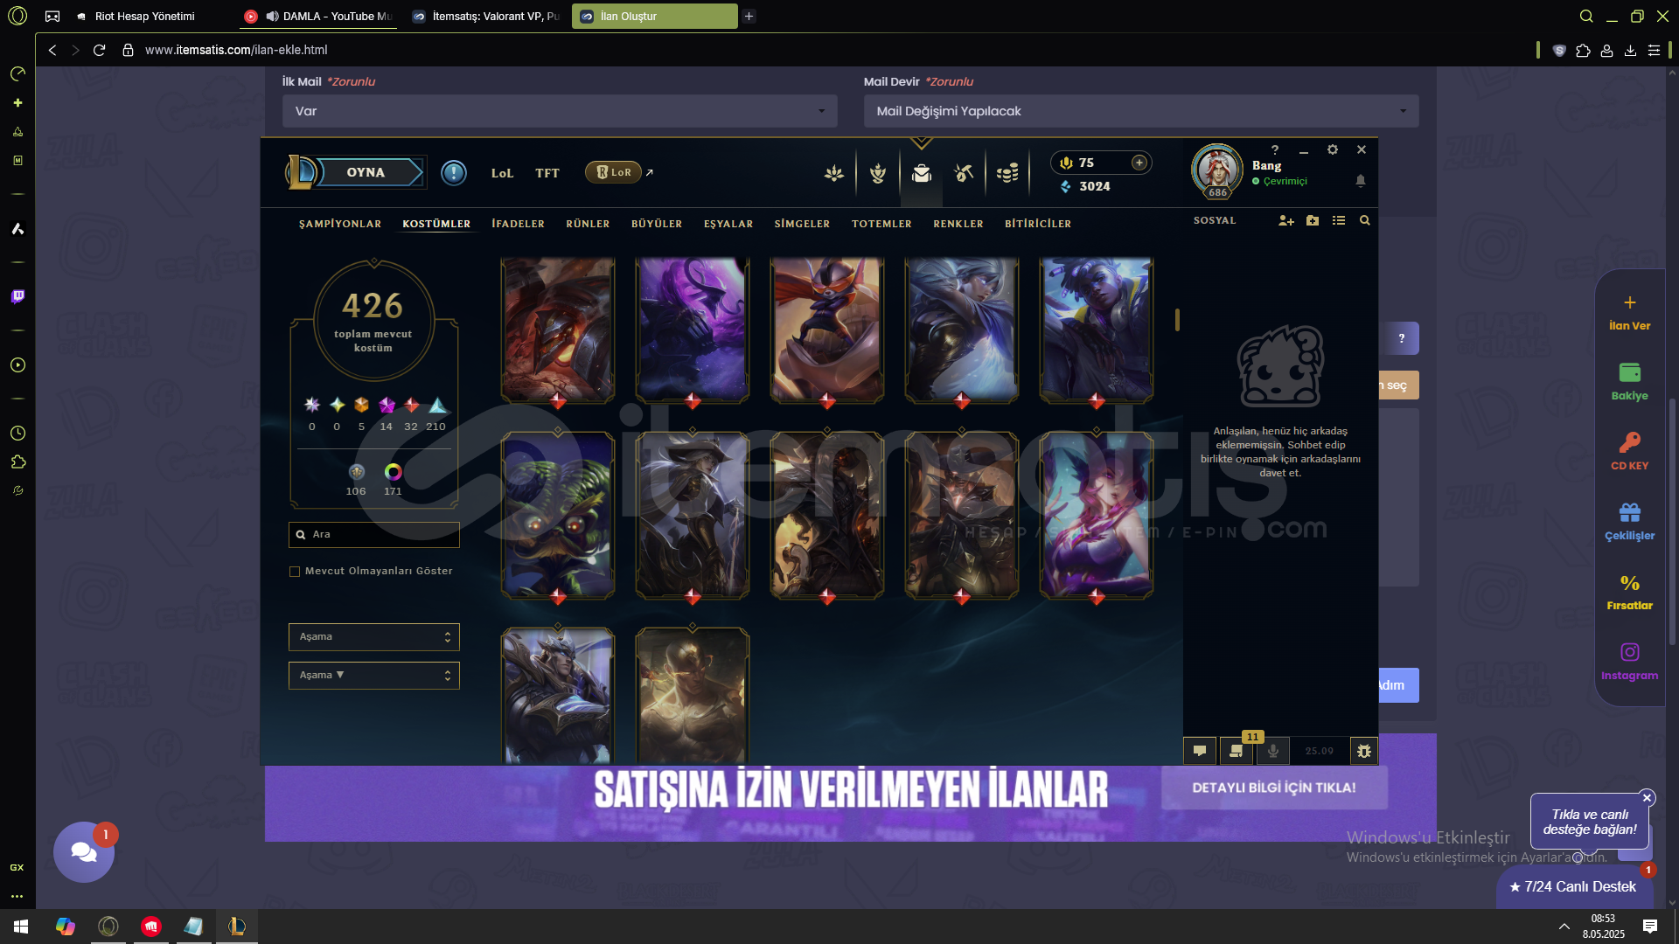Open History clock icon in sidebar
Viewport: 1679px width, 944px height.
[17, 434]
